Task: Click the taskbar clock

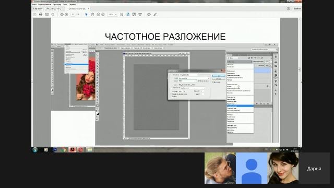Action: 295,150
